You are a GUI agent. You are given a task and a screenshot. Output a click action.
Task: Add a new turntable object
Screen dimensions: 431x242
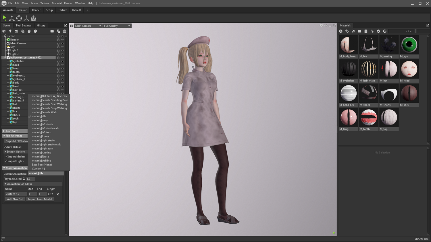tap(29, 31)
